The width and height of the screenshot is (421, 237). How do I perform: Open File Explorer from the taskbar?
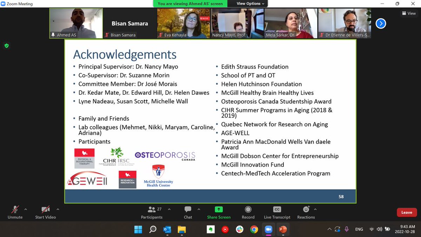[x=181, y=229]
